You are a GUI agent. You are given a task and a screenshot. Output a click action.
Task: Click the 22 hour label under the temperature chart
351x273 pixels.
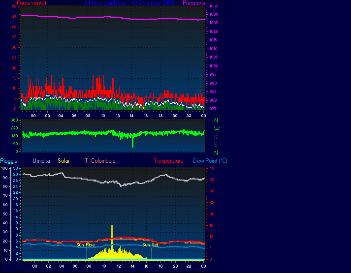(x=189, y=266)
